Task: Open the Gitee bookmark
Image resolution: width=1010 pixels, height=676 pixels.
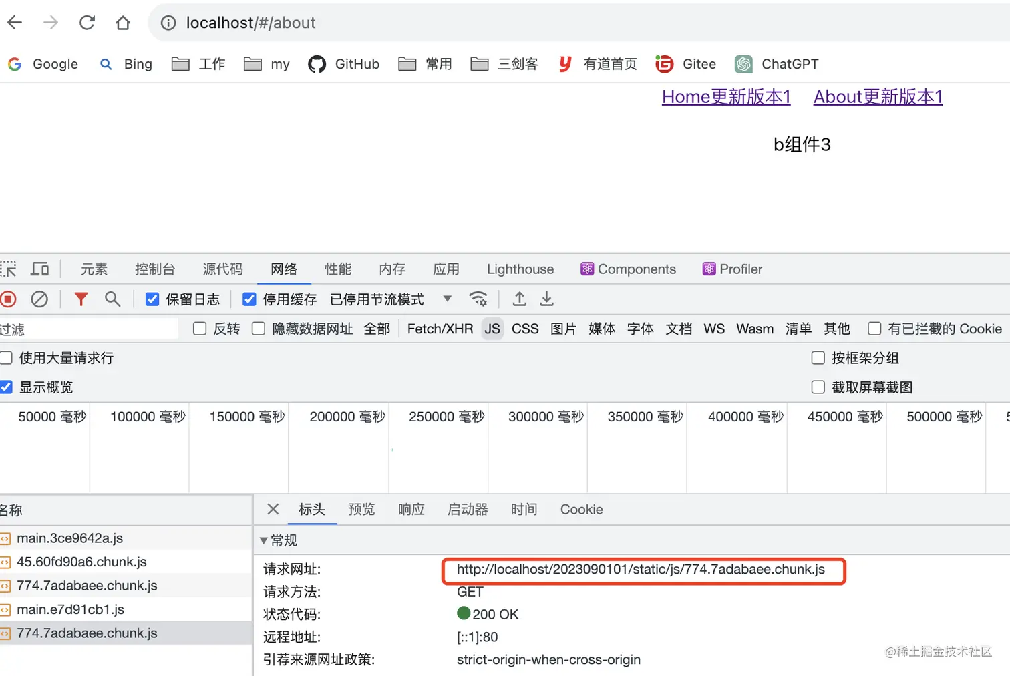Action: 686,64
